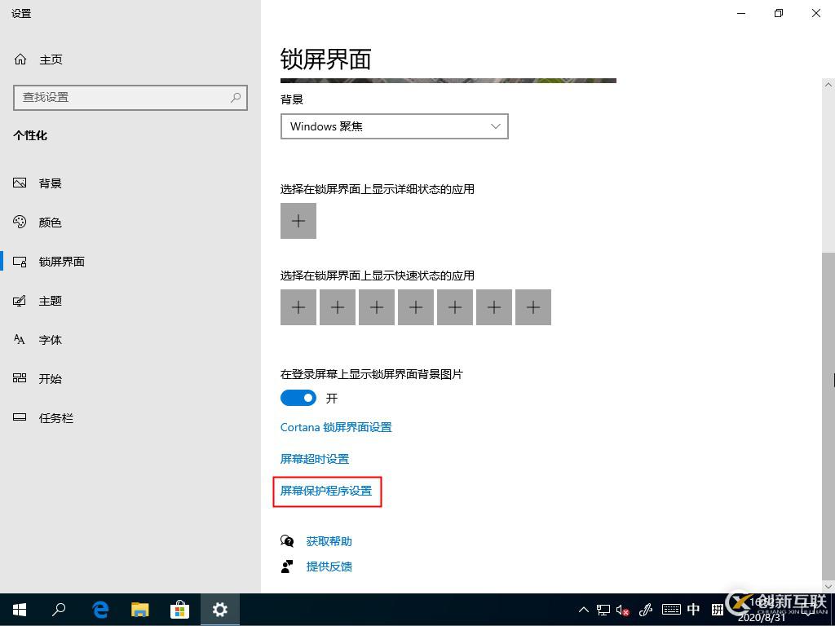Viewport: 835px width, 626px height.
Task: Click the 查找设置 search box
Action: coord(130,98)
